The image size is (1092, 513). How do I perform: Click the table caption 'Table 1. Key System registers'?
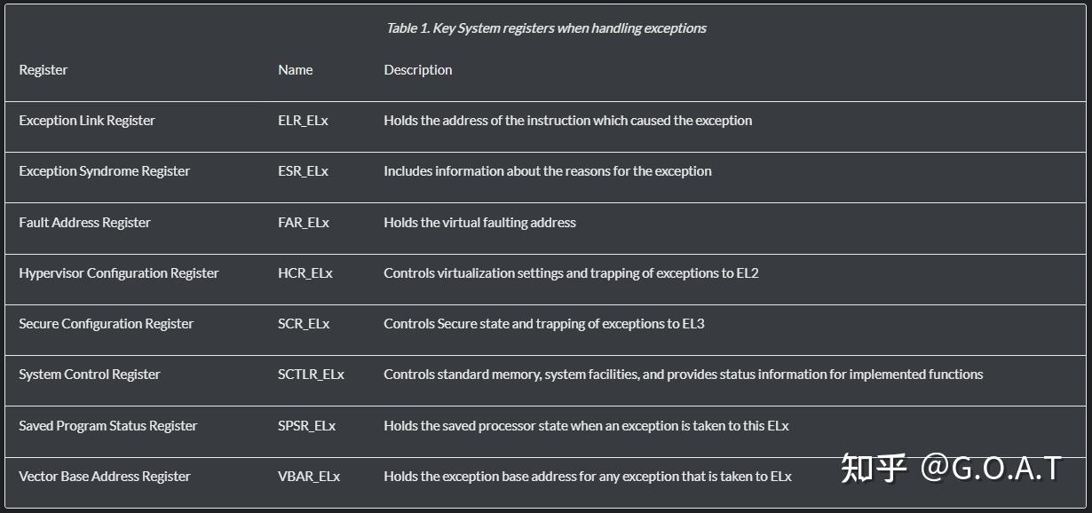coord(546,28)
